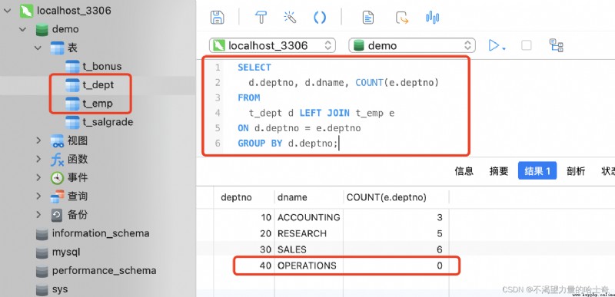The width and height of the screenshot is (615, 297).
Task: Expand the 函数 tree node
Action: 38,159
